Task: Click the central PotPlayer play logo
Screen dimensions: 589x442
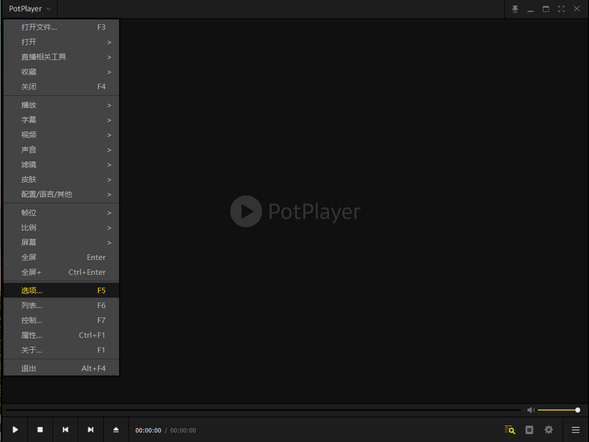Action: [246, 211]
